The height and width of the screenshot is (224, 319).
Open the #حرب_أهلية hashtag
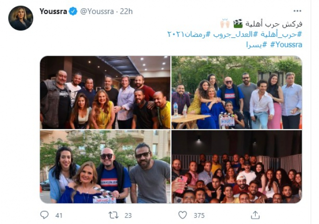[281, 34]
